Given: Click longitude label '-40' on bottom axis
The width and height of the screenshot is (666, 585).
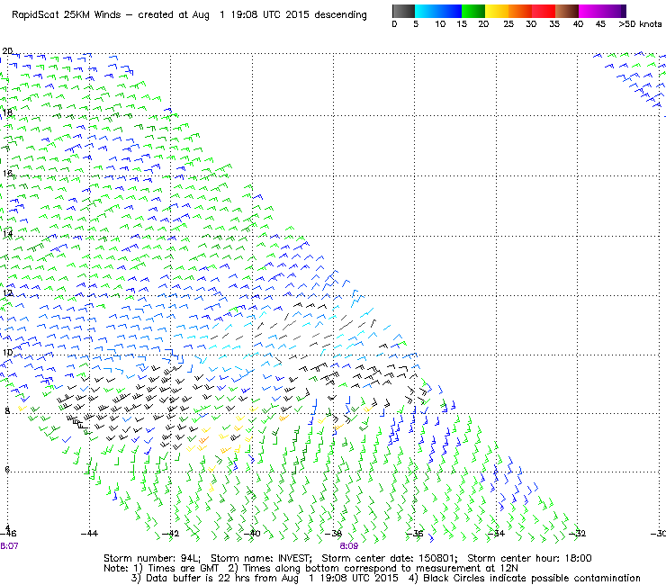Looking at the screenshot, I should tap(252, 533).
